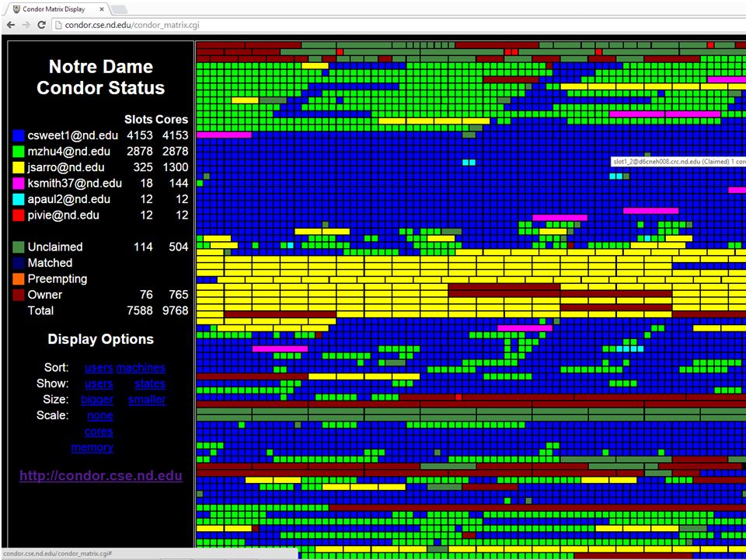Set Scale to memory
746x560 pixels.
[92, 448]
